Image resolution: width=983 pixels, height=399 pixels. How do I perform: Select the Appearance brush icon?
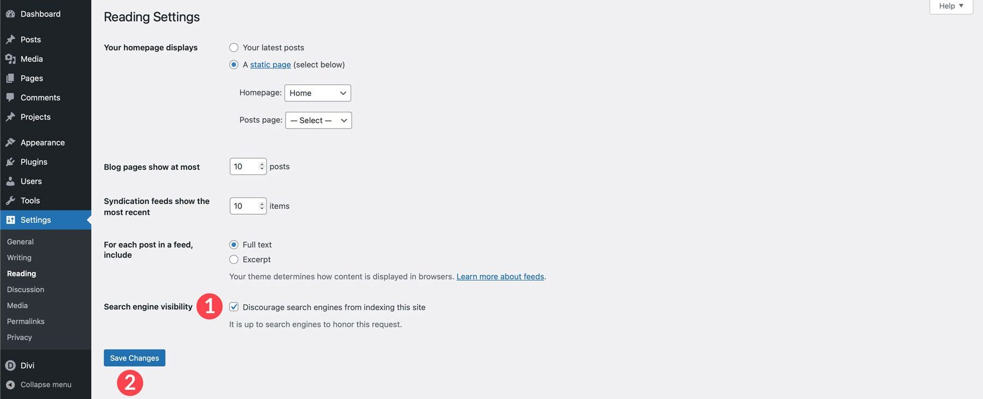point(11,142)
